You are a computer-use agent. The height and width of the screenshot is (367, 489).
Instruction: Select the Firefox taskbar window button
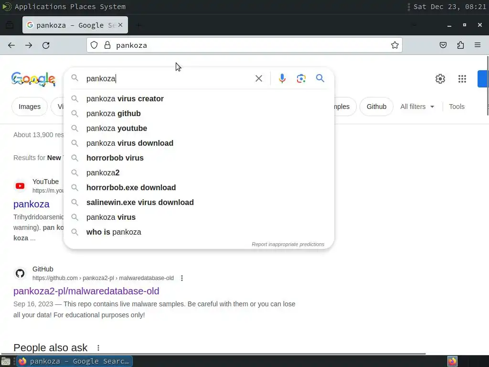[x=74, y=361]
